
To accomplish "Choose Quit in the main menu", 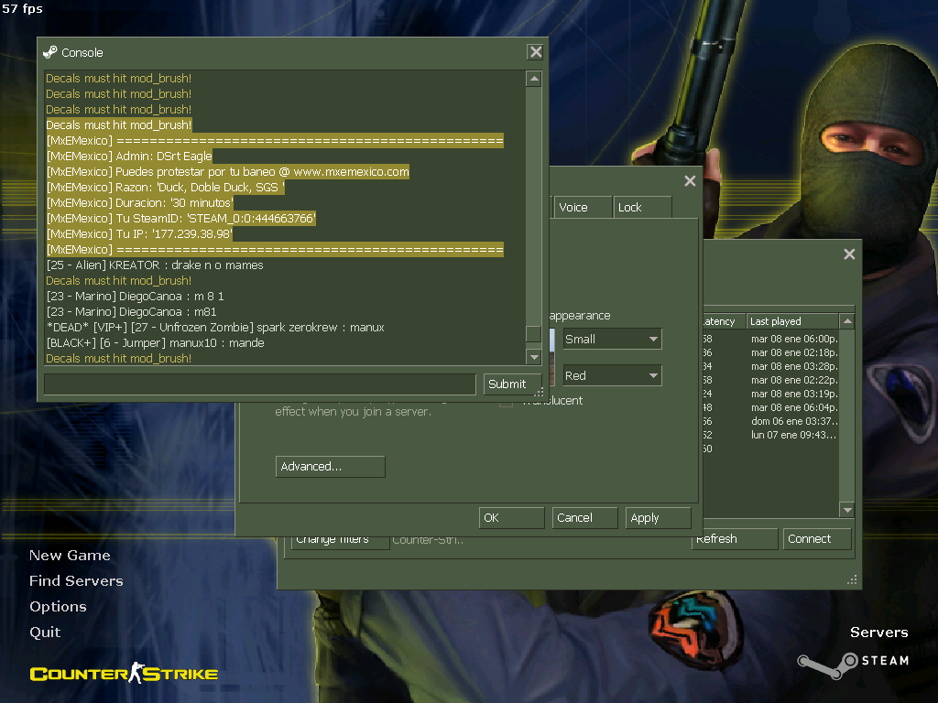I will [x=45, y=633].
